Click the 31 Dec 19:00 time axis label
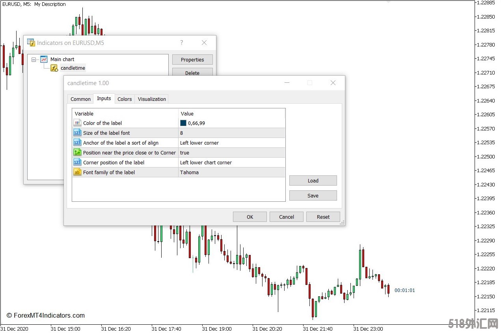Viewport: 501px width, 333px height. point(217,329)
